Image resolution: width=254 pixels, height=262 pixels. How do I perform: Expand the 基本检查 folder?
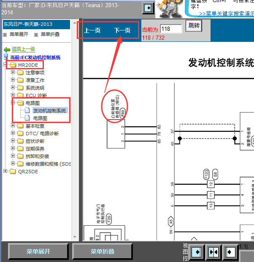(x=13, y=126)
